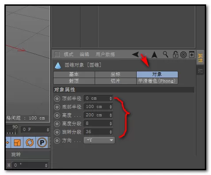
Task: Switch to the 封顶 tab
Action: click(74, 81)
